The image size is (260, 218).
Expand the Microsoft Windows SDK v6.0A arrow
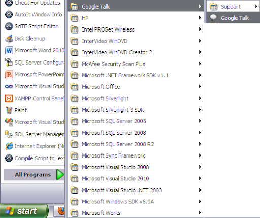tap(200, 201)
